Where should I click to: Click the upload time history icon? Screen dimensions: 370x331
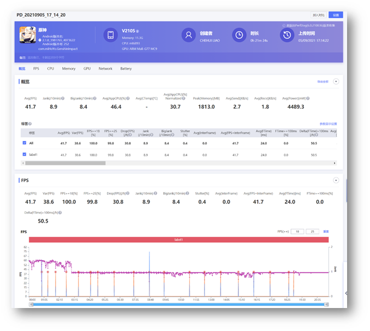[287, 36]
